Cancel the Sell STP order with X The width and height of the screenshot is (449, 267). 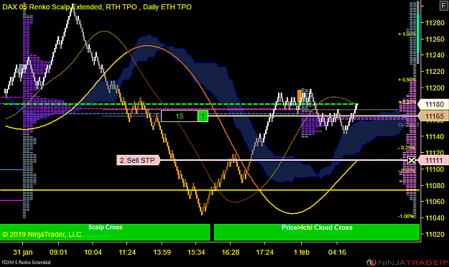point(411,160)
